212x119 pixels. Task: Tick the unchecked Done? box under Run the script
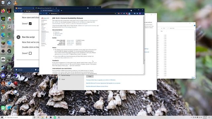[30, 53]
